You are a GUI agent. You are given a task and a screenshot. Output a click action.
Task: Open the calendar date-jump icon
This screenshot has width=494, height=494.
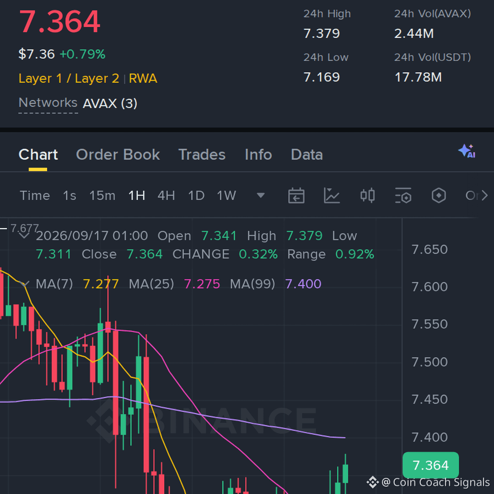pyautogui.click(x=296, y=196)
